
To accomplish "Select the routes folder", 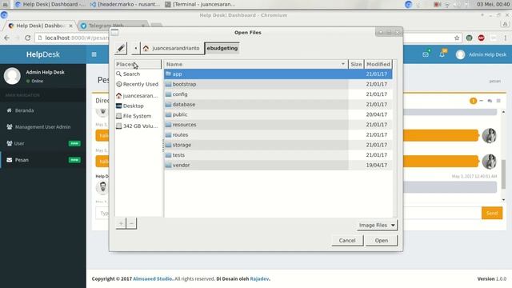I will 278,135.
